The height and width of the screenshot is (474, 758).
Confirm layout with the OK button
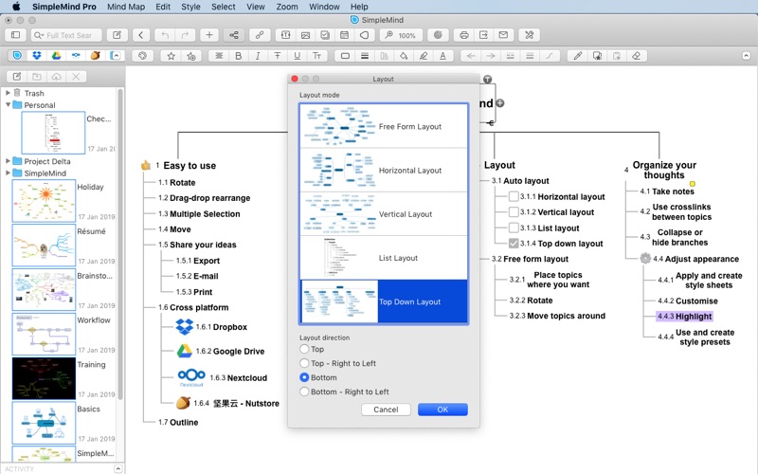(x=442, y=410)
